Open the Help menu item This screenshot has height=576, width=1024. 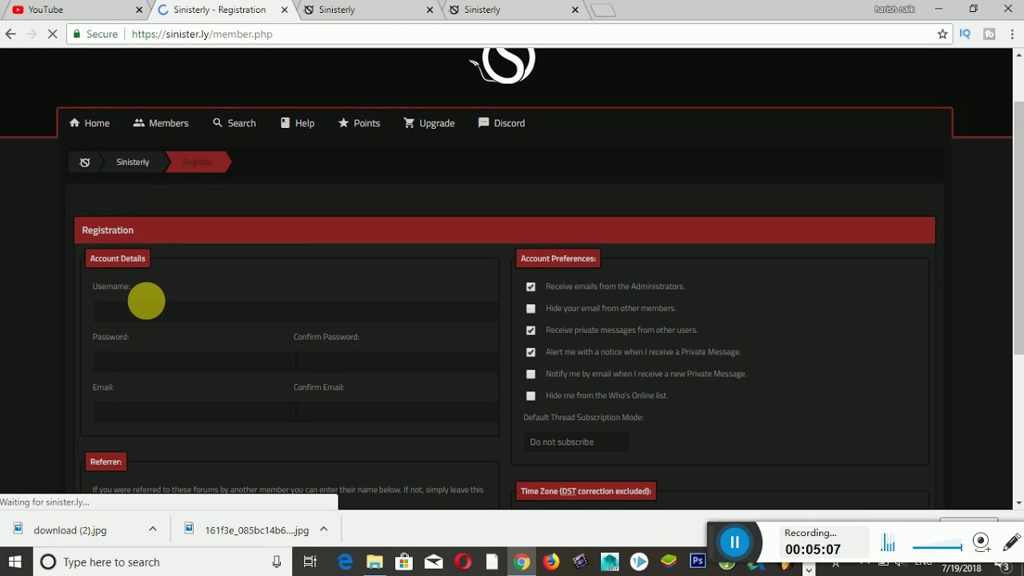click(x=297, y=123)
